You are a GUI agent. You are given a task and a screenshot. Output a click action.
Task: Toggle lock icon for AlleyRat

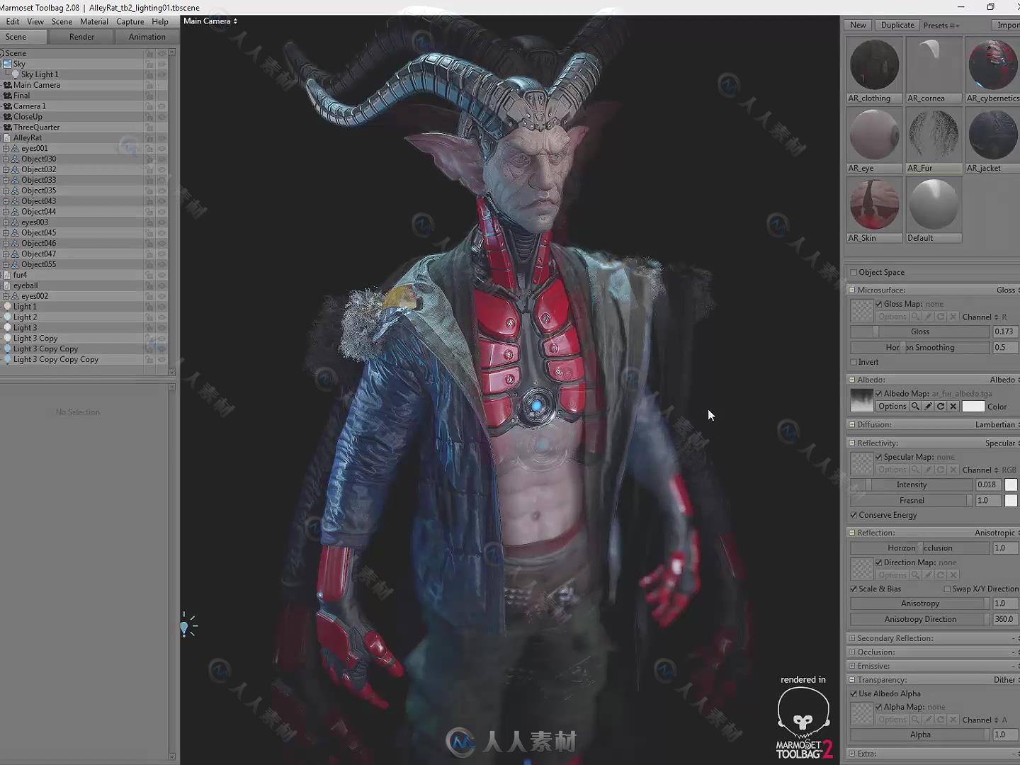pyautogui.click(x=149, y=138)
